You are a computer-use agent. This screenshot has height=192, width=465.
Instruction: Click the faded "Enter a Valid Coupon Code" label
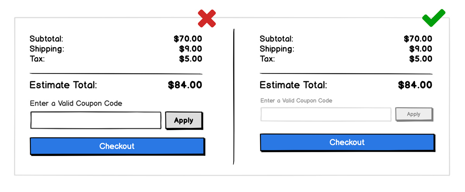296,101
